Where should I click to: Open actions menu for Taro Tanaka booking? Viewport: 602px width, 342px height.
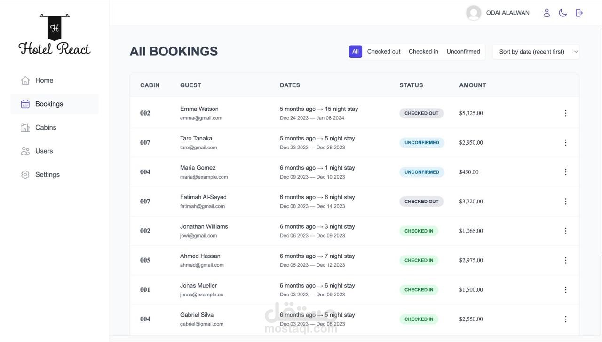tap(565, 142)
